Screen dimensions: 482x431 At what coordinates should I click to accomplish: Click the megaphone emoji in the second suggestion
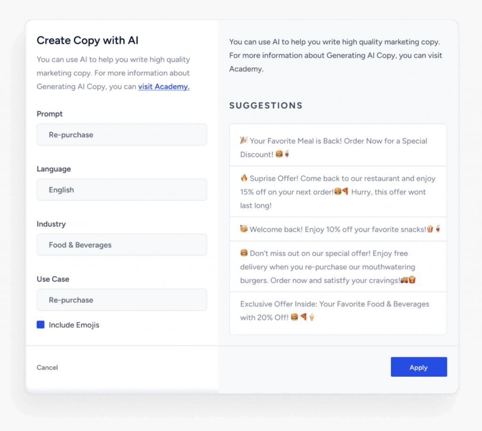click(345, 192)
